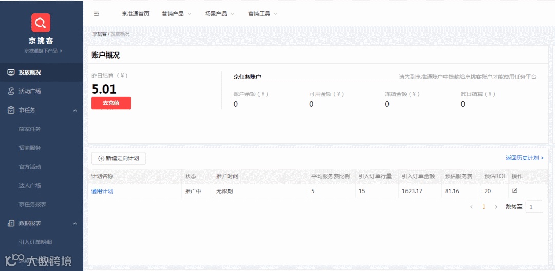Click the 预估ROI column header
555x271 pixels.
494,176
